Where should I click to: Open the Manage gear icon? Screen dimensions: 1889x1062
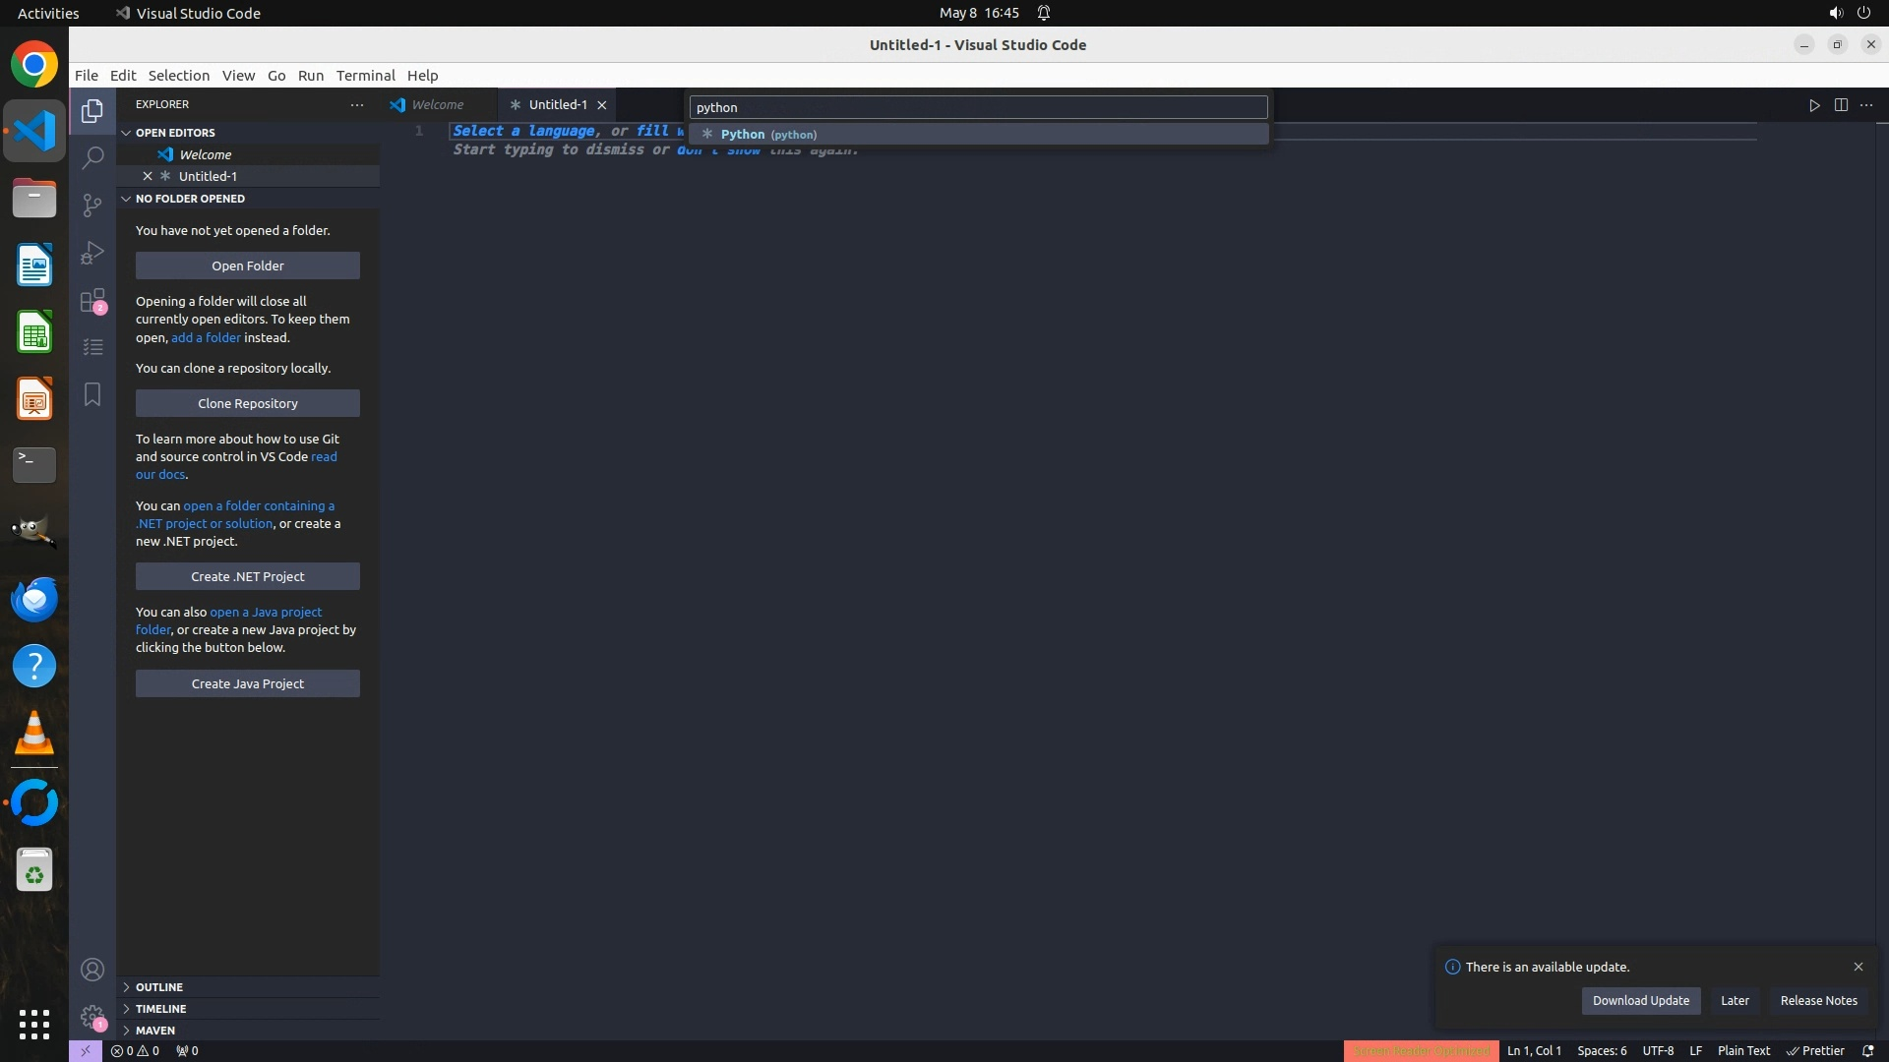pyautogui.click(x=92, y=1016)
